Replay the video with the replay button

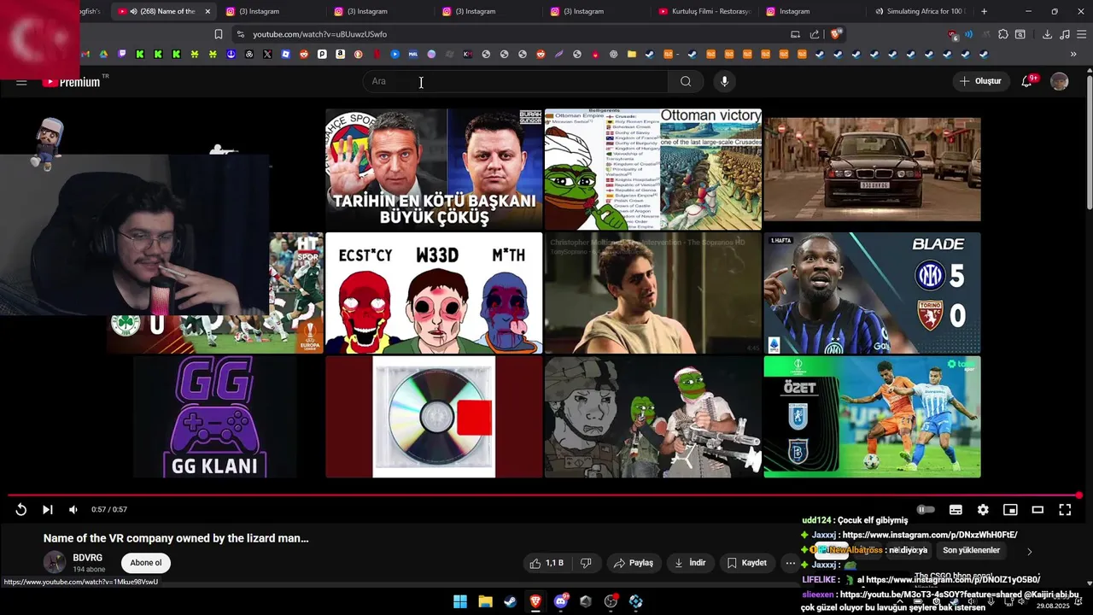click(20, 510)
